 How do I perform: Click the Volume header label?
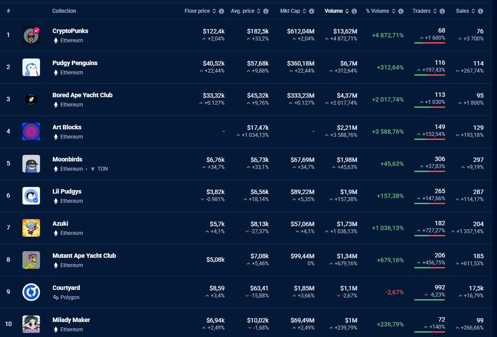(333, 11)
